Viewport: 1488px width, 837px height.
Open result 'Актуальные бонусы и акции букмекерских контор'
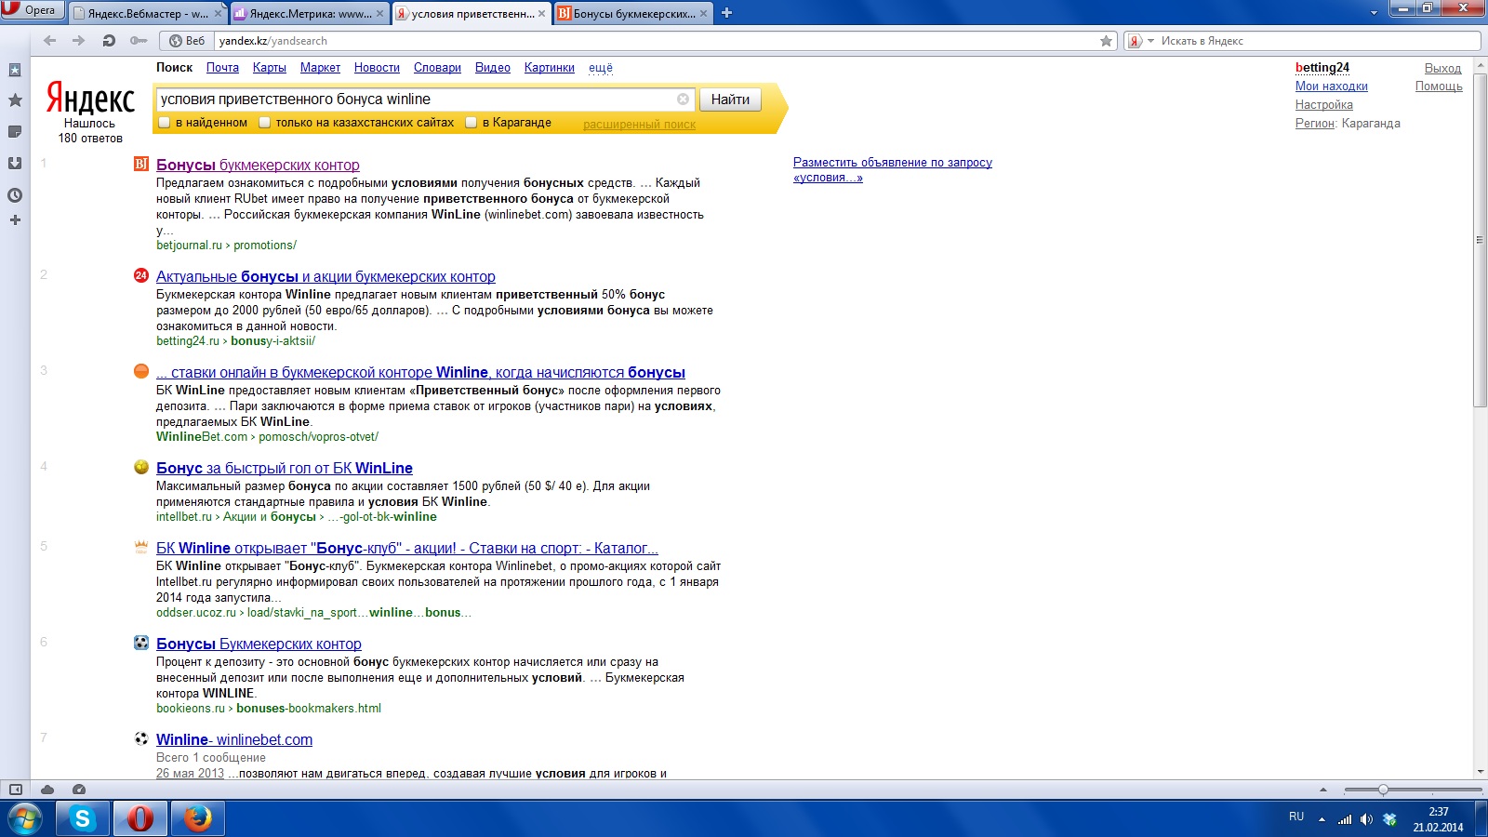click(x=325, y=276)
